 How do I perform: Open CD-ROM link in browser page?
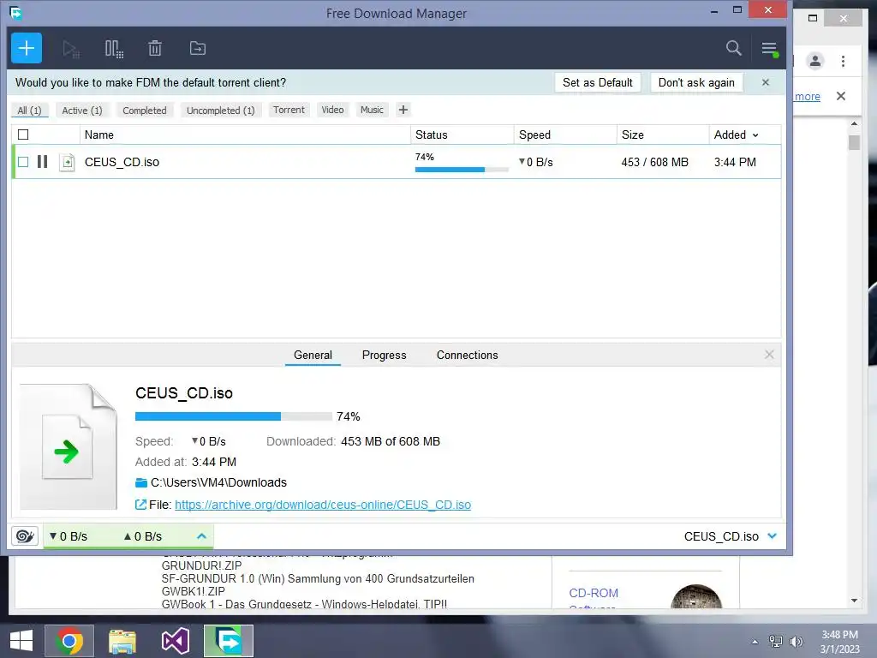pos(594,593)
